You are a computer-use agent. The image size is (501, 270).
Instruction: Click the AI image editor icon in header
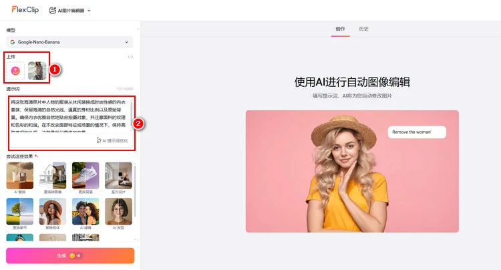(52, 11)
